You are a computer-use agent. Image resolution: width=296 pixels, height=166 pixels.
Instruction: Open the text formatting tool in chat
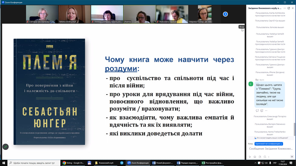point(250,157)
